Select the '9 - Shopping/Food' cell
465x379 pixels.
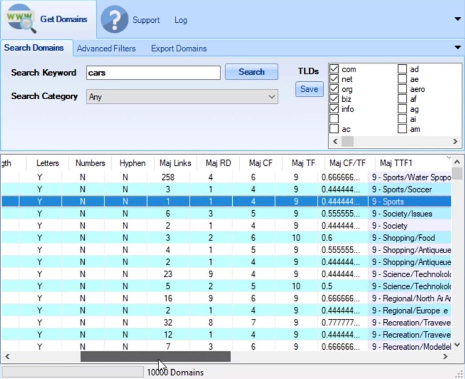[410, 238]
